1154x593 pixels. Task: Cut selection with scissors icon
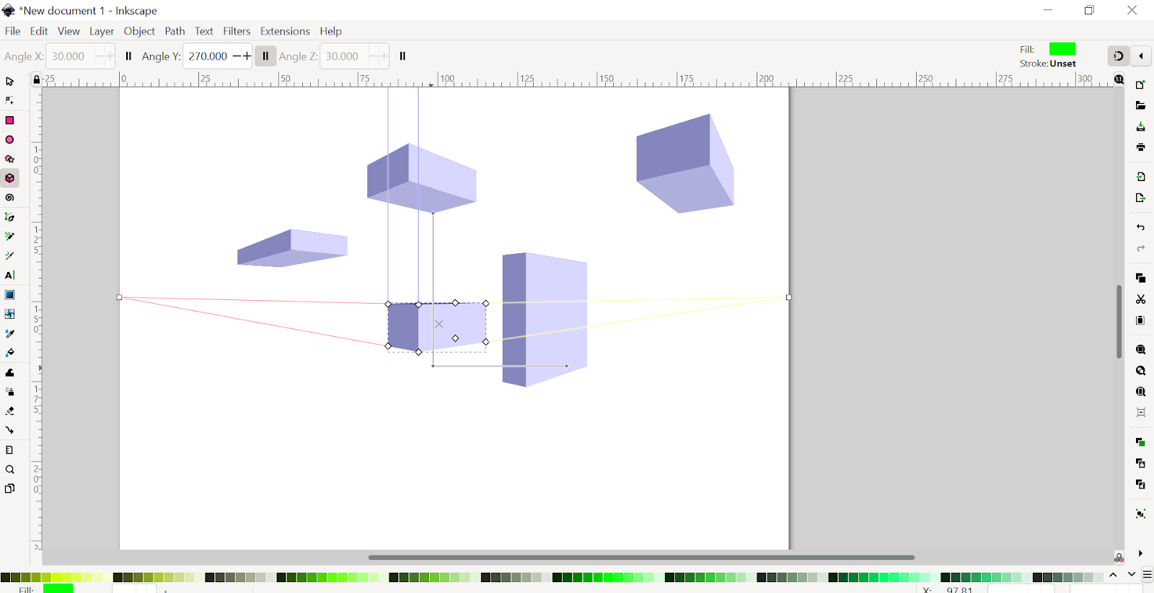tap(1140, 299)
